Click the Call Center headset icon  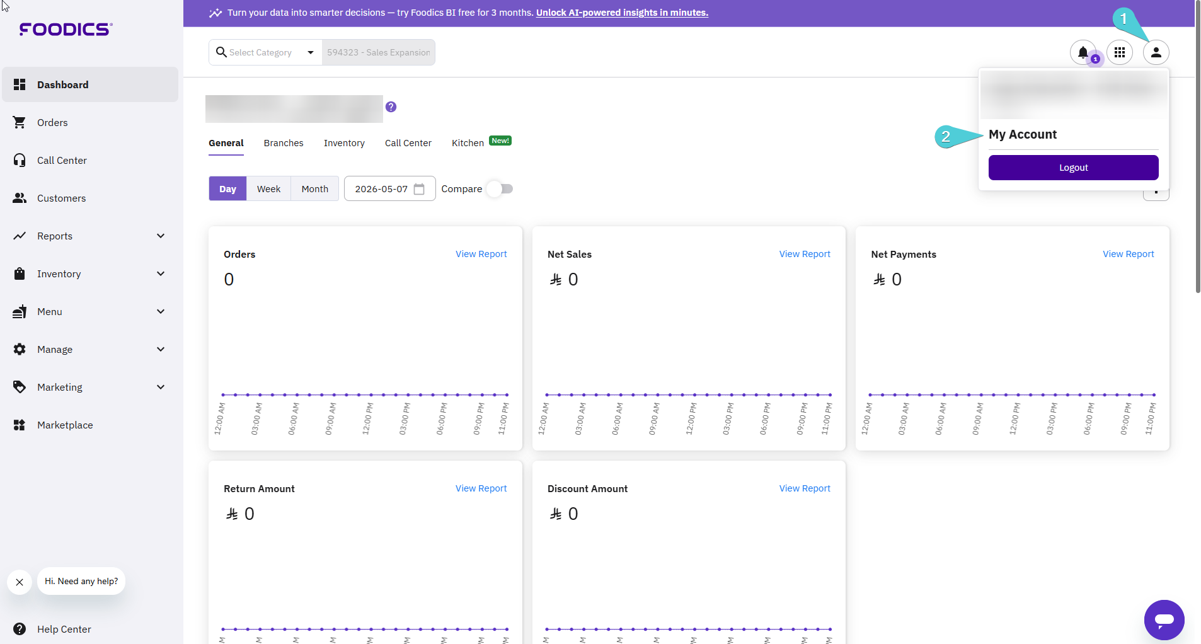pyautogui.click(x=20, y=160)
